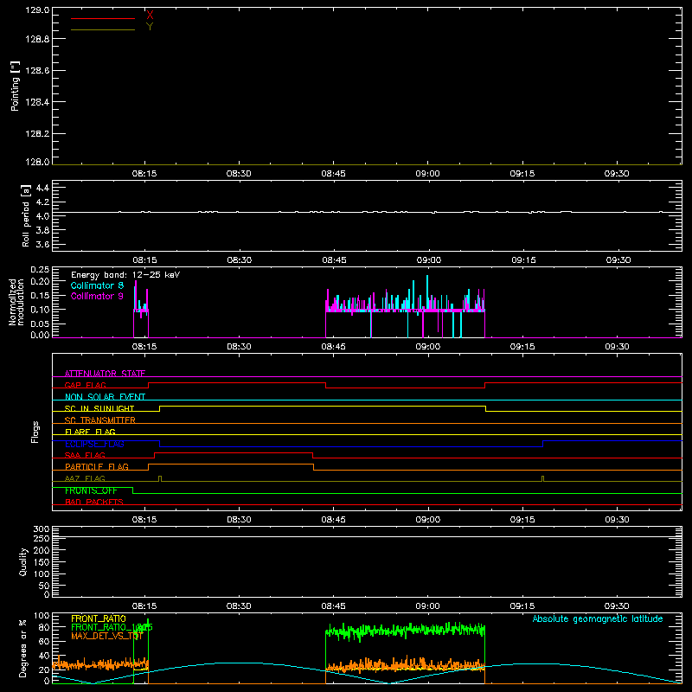Click the SC_IN_SUNLIGHT flag label
Image resolution: width=692 pixels, height=692 pixels.
click(99, 408)
